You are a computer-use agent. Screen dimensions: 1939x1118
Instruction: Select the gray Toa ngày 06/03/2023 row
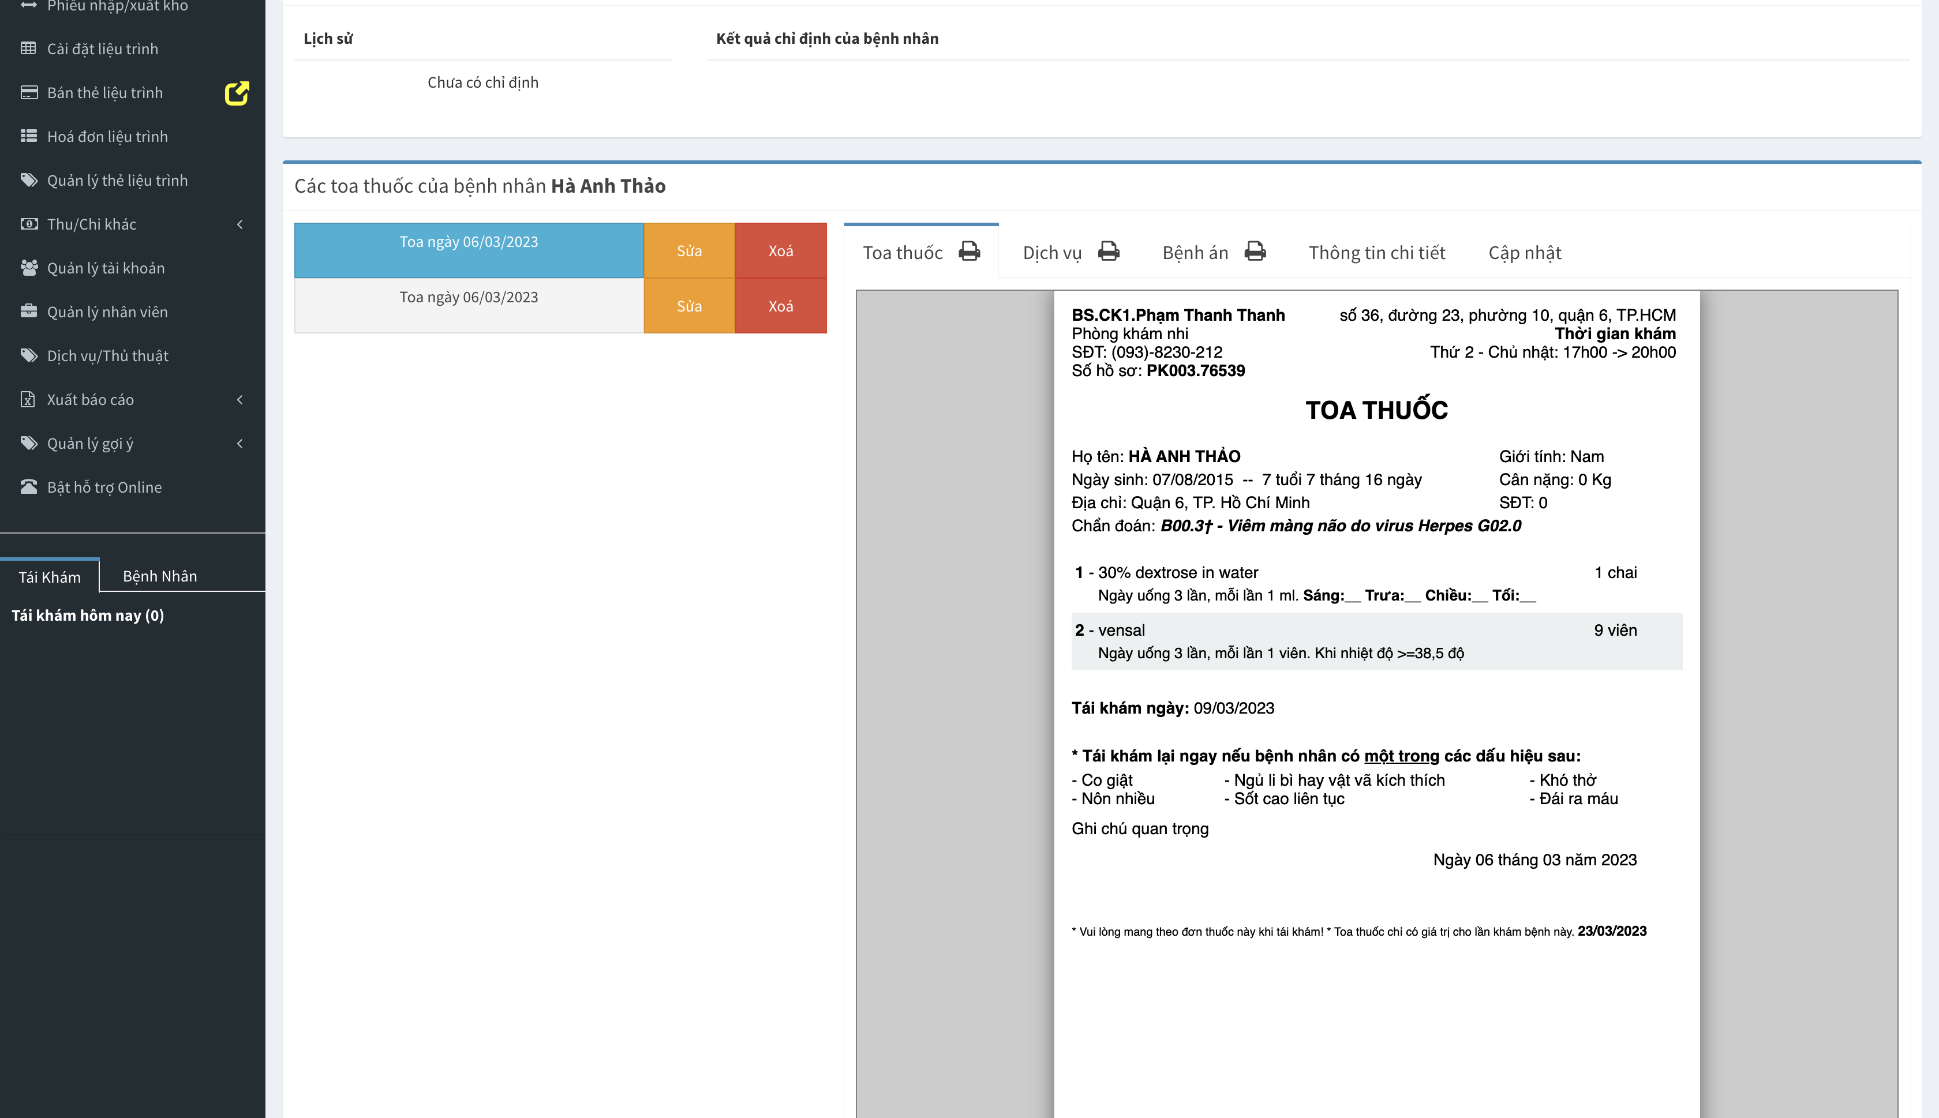469,306
